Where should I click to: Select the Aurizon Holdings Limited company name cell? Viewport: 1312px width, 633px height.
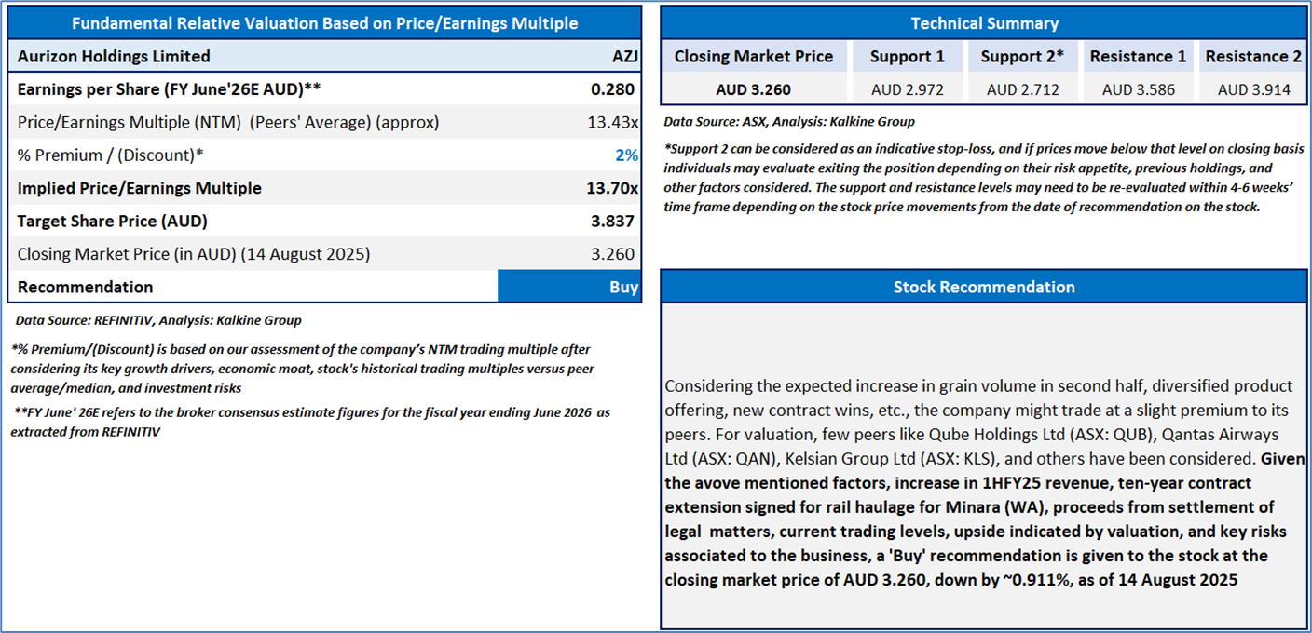114,57
